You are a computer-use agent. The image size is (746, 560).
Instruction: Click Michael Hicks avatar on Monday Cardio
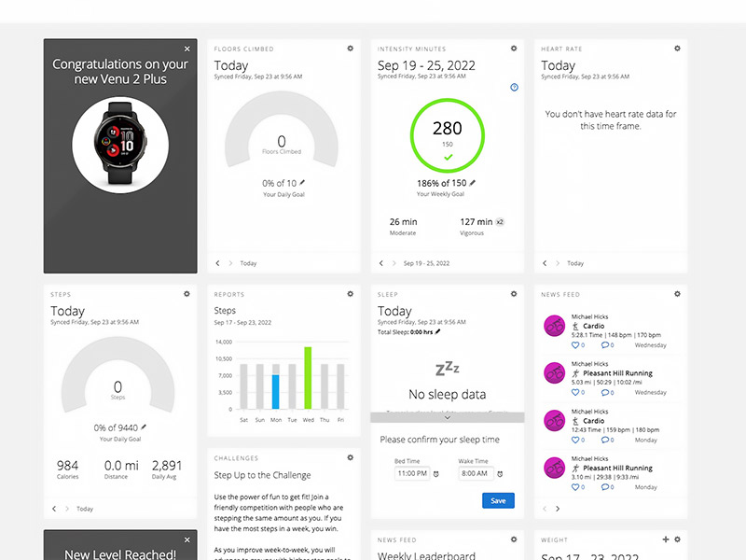pos(554,421)
